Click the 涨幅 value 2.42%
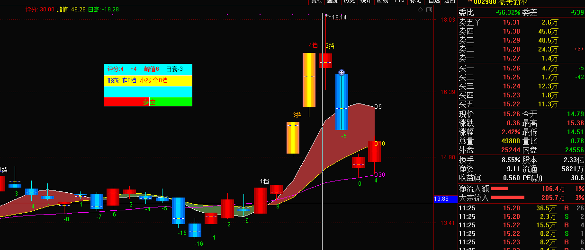 click(510, 132)
